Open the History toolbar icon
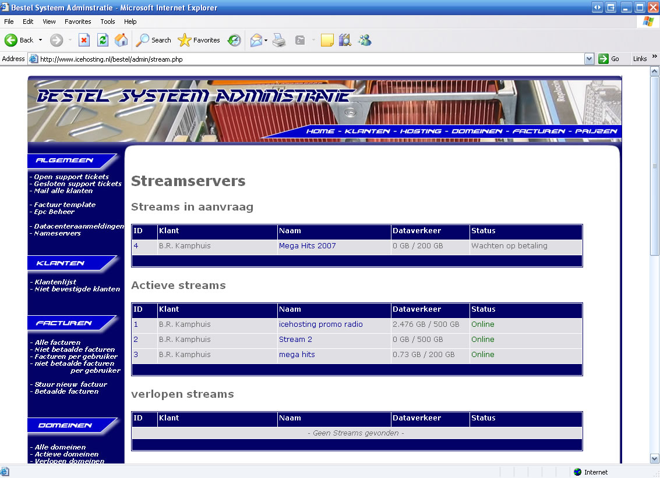 [234, 40]
